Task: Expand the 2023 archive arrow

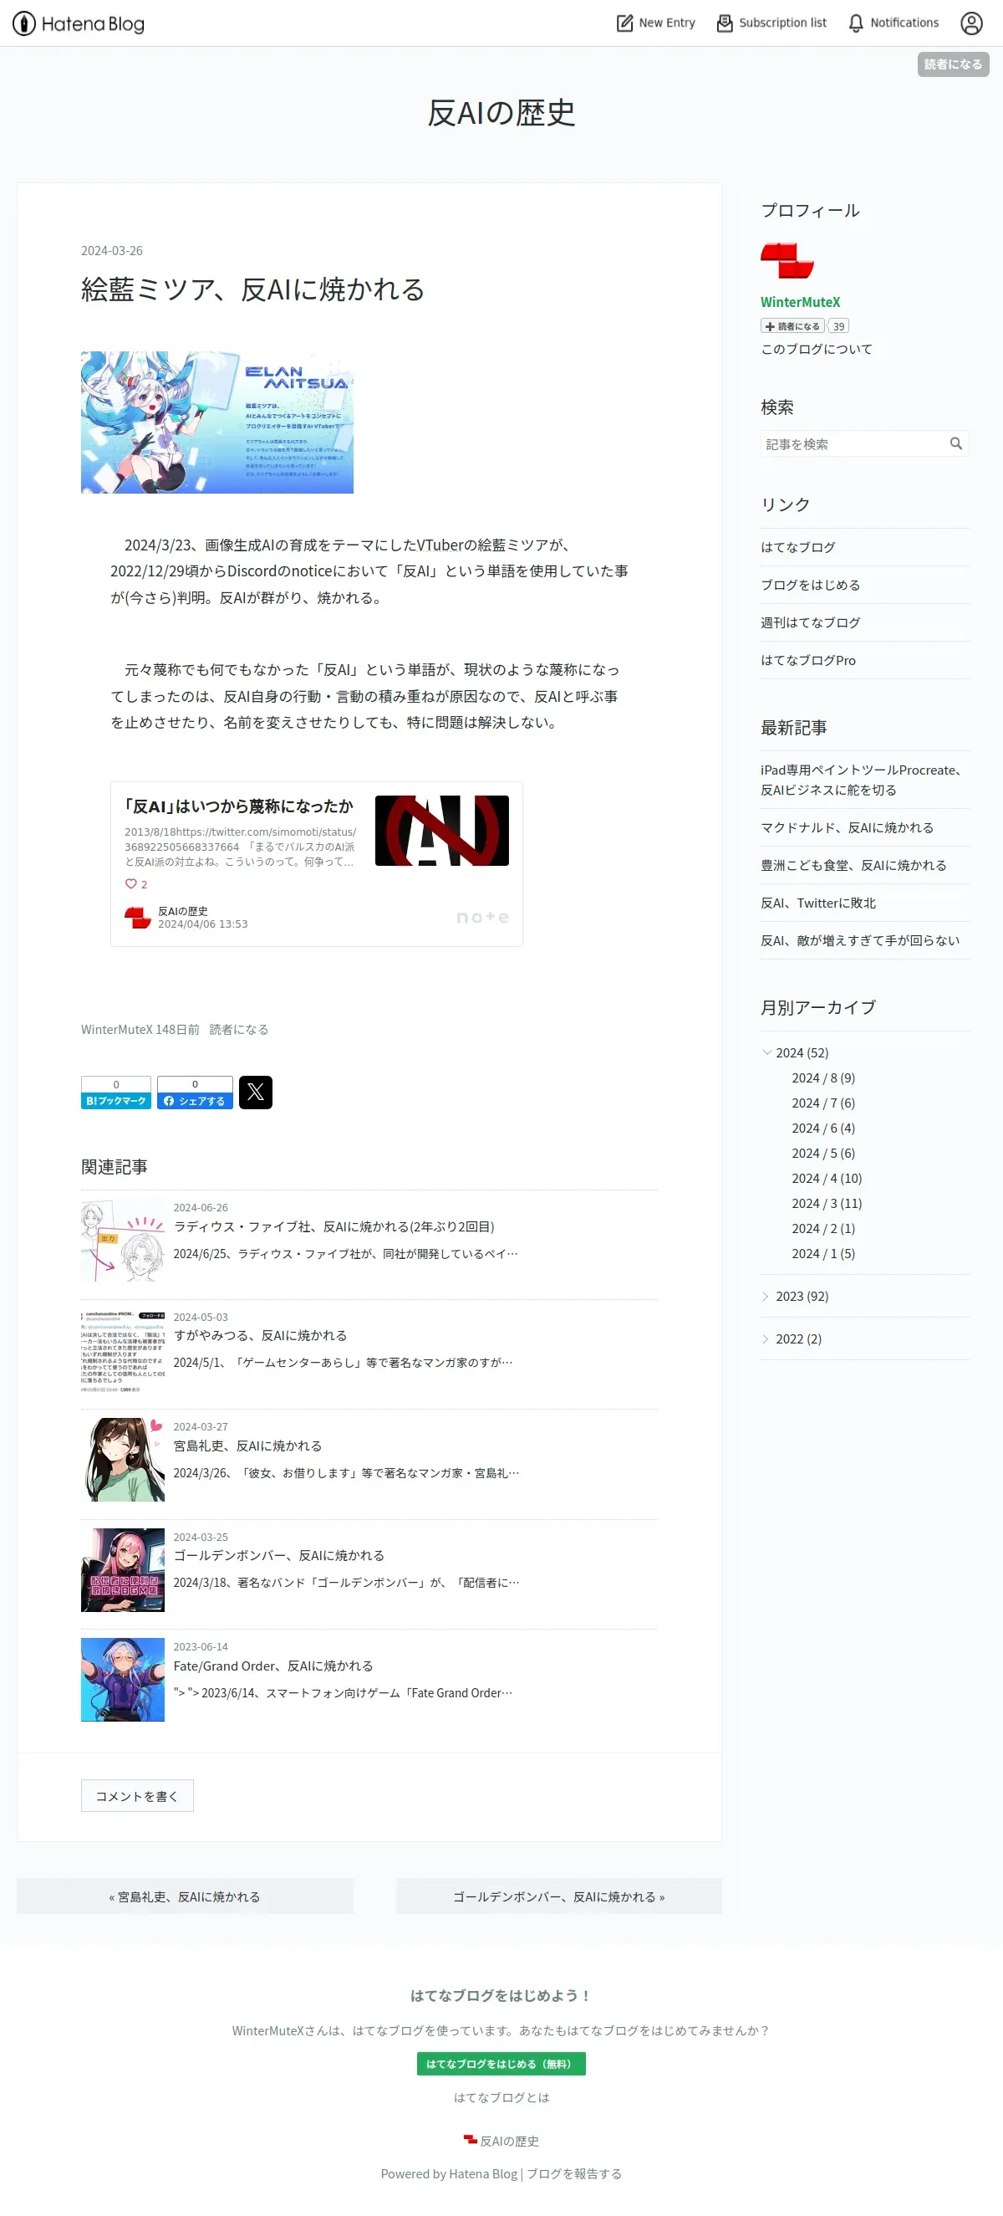Action: point(766,1296)
